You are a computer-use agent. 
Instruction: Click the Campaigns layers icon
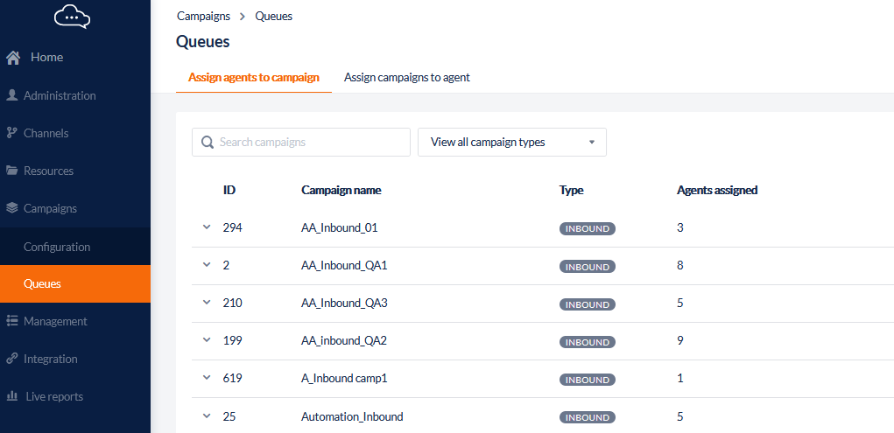(11, 208)
